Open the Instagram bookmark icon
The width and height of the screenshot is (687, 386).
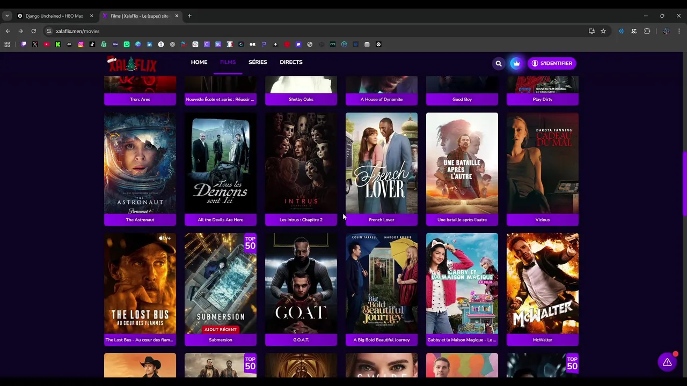point(81,44)
